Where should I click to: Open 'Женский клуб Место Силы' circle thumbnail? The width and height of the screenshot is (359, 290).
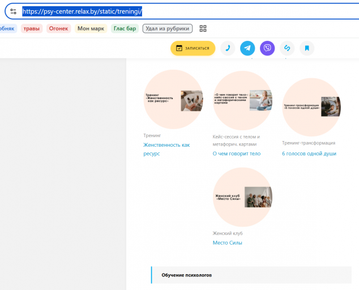[x=242, y=197]
